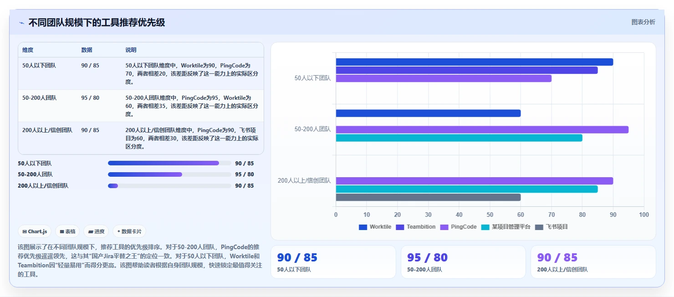The height and width of the screenshot is (297, 674).
Task: Click the 200人以上/信创团队 chart axis label
Action: (304, 180)
